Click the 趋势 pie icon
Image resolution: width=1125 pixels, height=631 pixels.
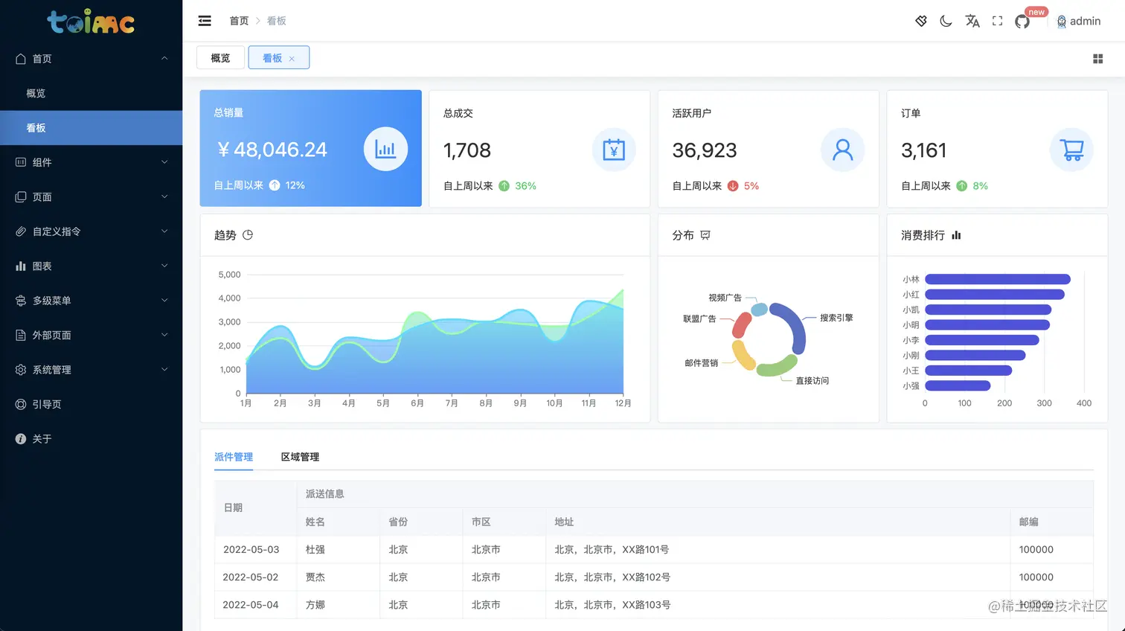click(248, 234)
